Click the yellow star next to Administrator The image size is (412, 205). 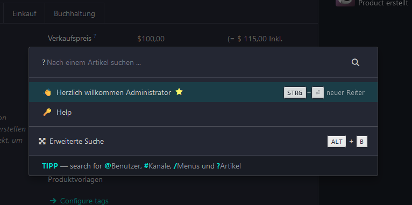click(x=179, y=92)
